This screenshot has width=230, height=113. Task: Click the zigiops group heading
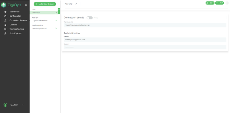35,18
